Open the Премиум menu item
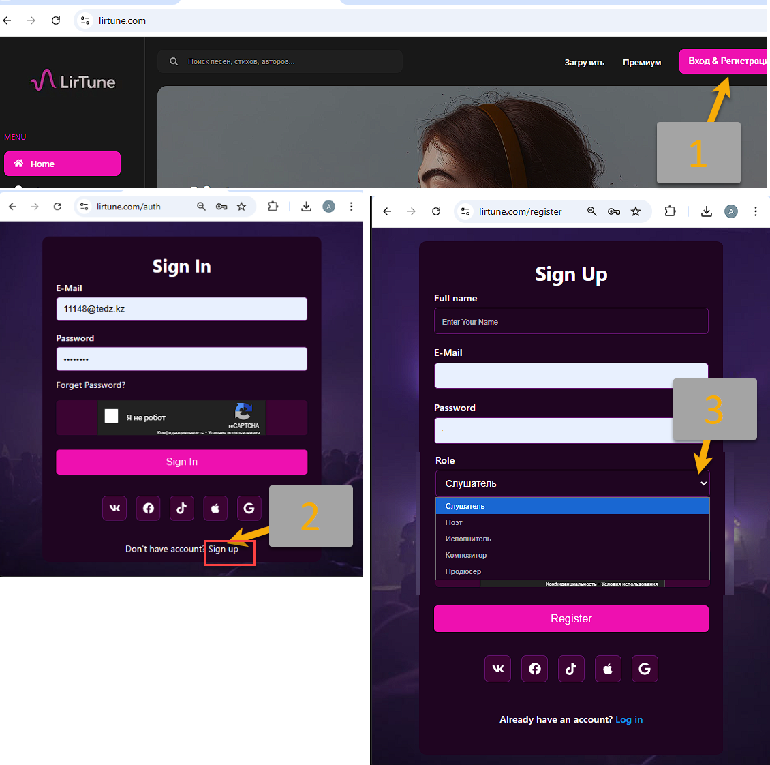 click(x=641, y=62)
